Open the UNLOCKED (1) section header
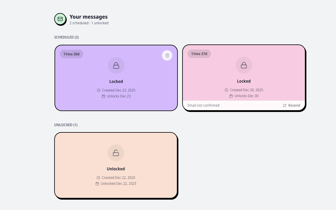The image size is (336, 210). point(66,125)
